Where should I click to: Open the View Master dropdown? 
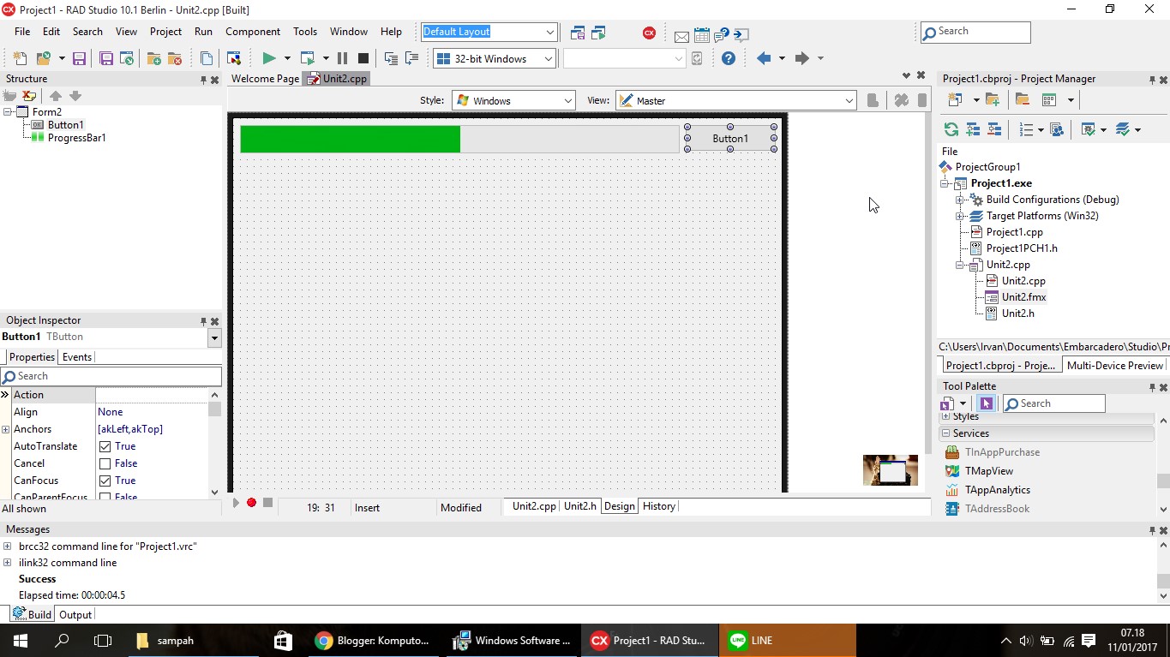tap(849, 101)
